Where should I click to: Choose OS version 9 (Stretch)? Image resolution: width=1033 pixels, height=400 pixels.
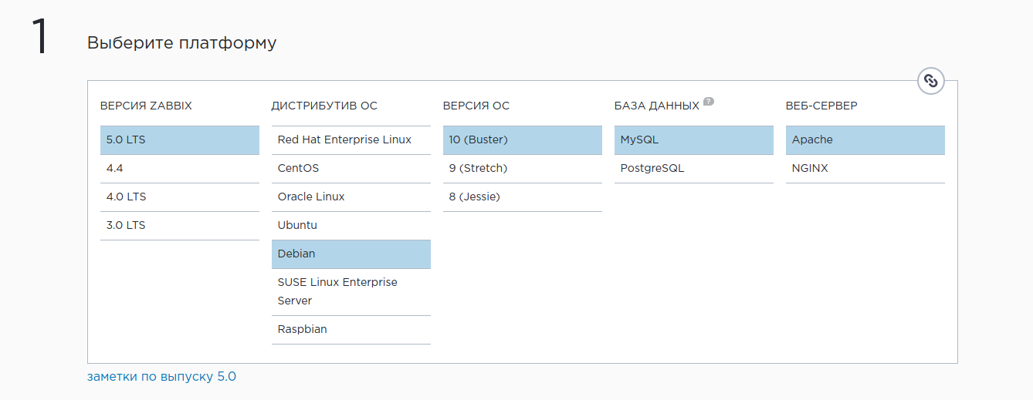(x=523, y=169)
